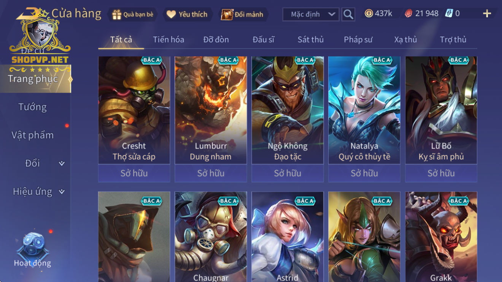Expand the Đổi sidebar section
The width and height of the screenshot is (502, 282).
62,164
